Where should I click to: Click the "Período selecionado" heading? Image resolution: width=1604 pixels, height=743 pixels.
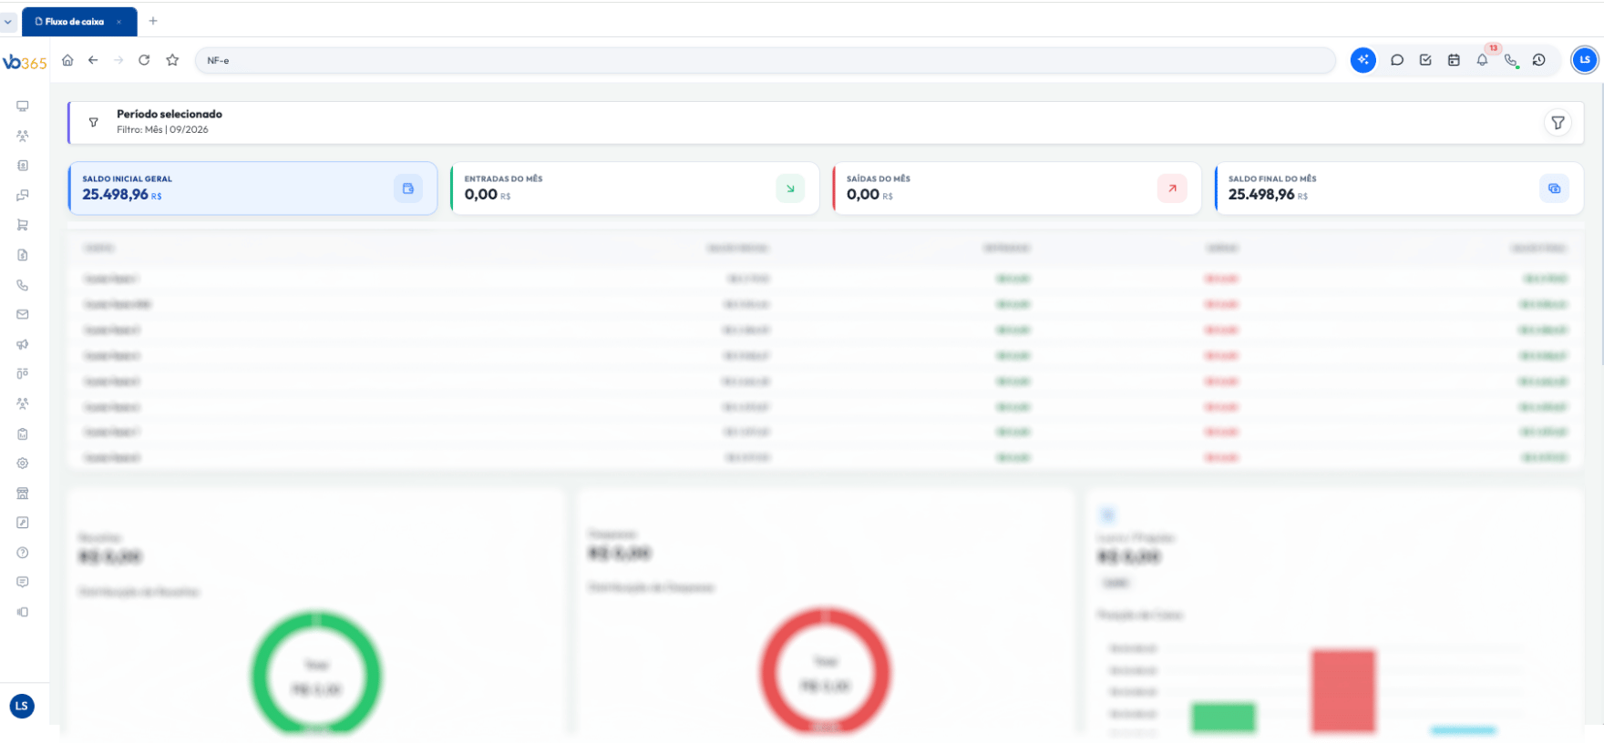(x=170, y=114)
